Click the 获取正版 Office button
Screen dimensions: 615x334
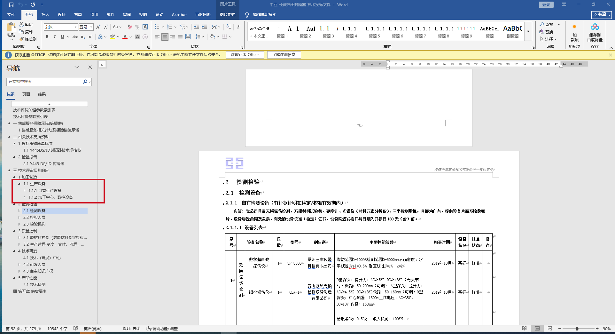(x=245, y=55)
